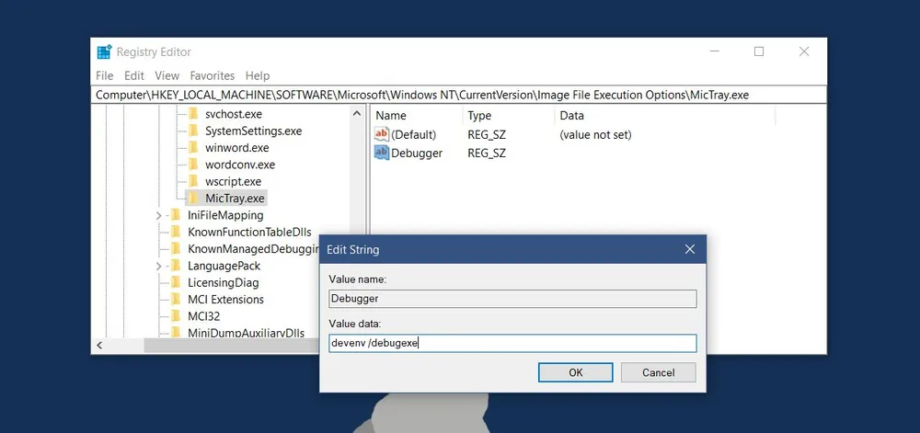The height and width of the screenshot is (433, 920).
Task: Close the Edit String dialog
Action: [689, 249]
